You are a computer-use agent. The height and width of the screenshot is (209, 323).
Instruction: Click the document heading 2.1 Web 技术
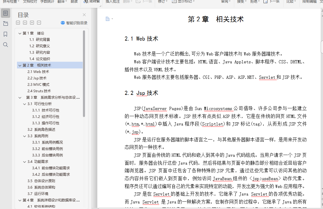(141, 39)
